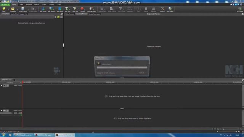Add a new bin tab with plus
Screen dimensions: 244x137
(27, 14)
